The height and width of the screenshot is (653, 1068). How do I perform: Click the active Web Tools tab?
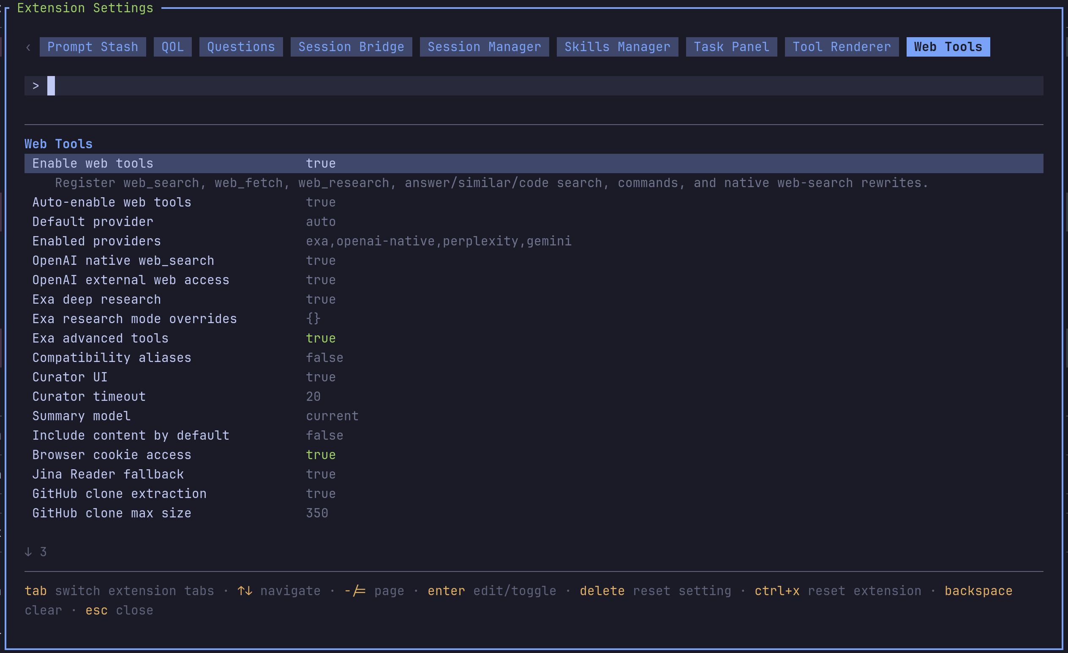point(948,47)
